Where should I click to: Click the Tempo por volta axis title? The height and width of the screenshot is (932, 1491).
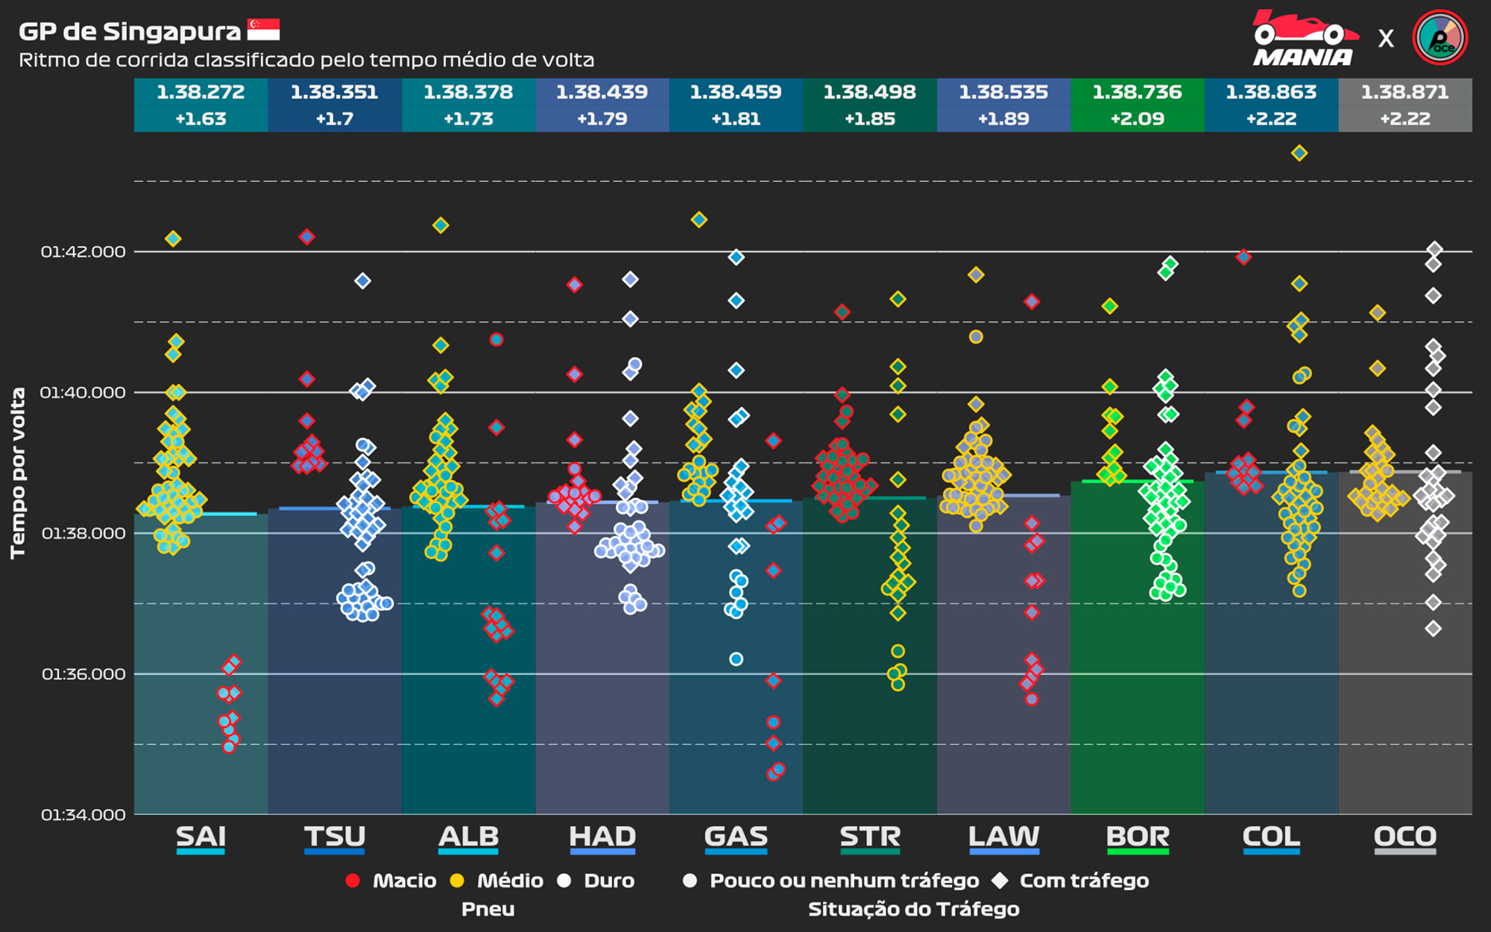[x=18, y=473]
